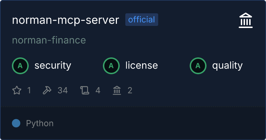The width and height of the screenshot is (266, 140).
Task: Click the large bank icon in the card corner
Action: (246, 21)
